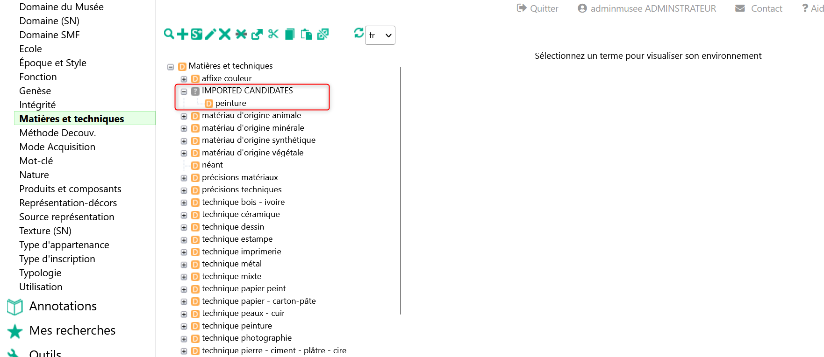
Task: Select technique métal term
Action: pyautogui.click(x=232, y=264)
